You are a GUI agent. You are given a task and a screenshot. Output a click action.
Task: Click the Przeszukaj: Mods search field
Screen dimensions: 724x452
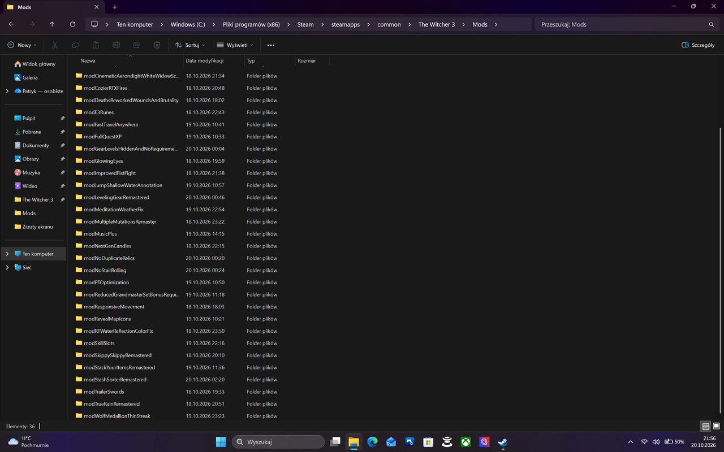click(627, 25)
